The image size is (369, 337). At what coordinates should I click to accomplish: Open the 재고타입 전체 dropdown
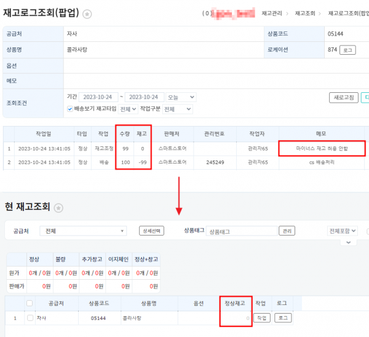(128, 109)
